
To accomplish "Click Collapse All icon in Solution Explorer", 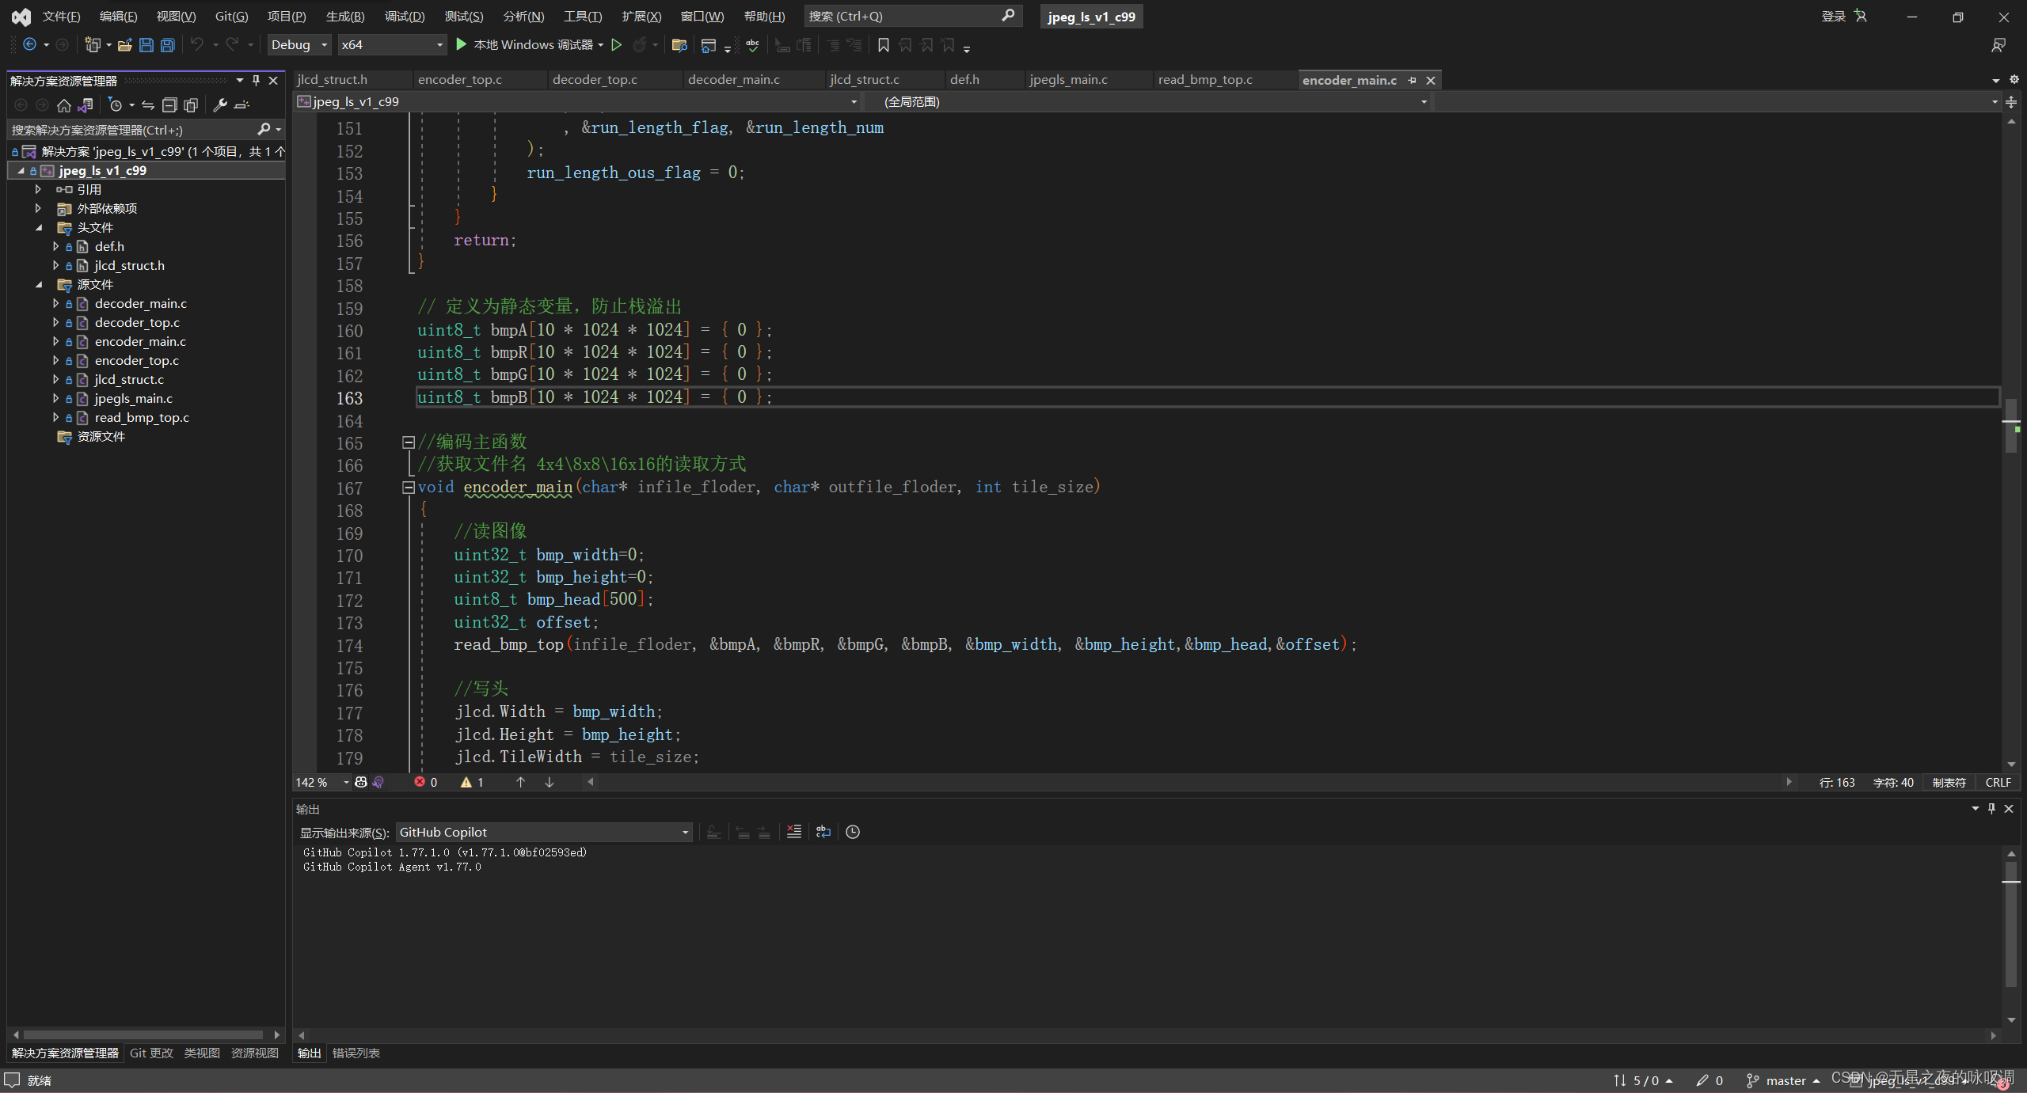I will coord(169,105).
